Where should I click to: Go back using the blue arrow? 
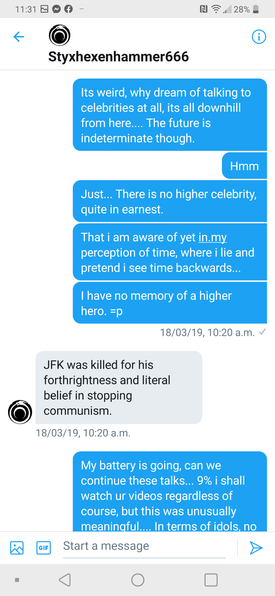tap(19, 37)
